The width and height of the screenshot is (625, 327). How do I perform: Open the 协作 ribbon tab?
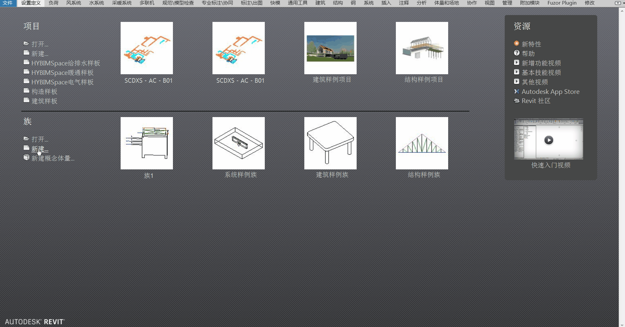coord(472,3)
